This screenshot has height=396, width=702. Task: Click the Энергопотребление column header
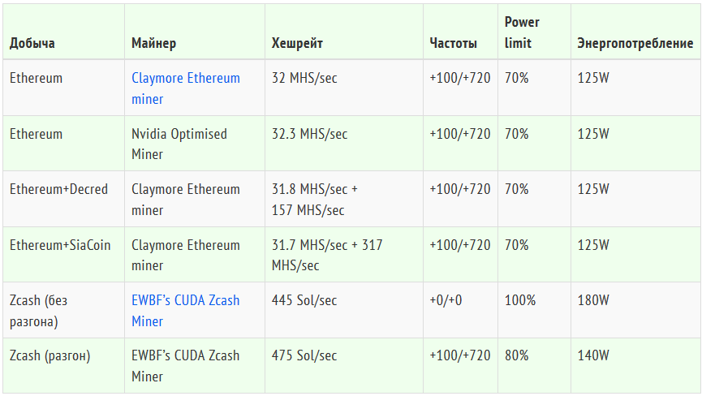point(635,43)
